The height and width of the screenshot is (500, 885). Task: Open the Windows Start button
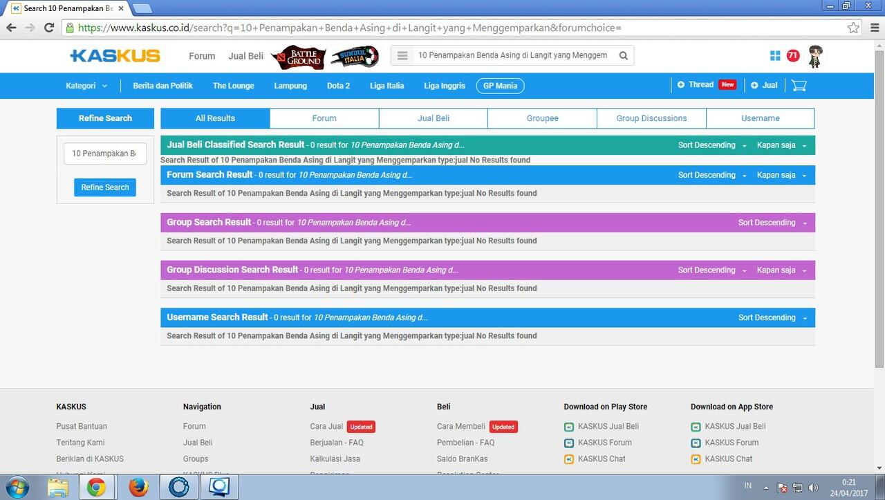[17, 488]
